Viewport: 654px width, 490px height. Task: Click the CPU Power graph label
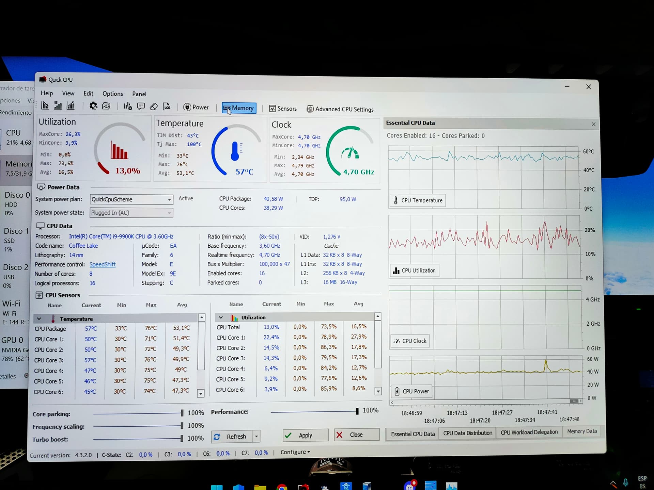pos(411,391)
